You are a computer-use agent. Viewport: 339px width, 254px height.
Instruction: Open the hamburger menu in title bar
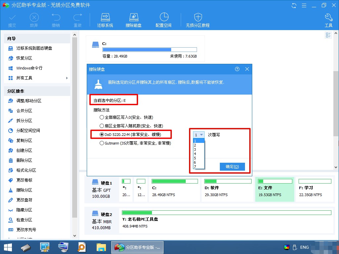pyautogui.click(x=304, y=5)
